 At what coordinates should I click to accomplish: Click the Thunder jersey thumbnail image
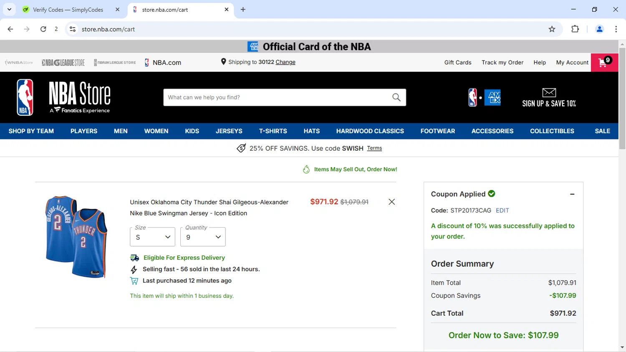(x=76, y=237)
